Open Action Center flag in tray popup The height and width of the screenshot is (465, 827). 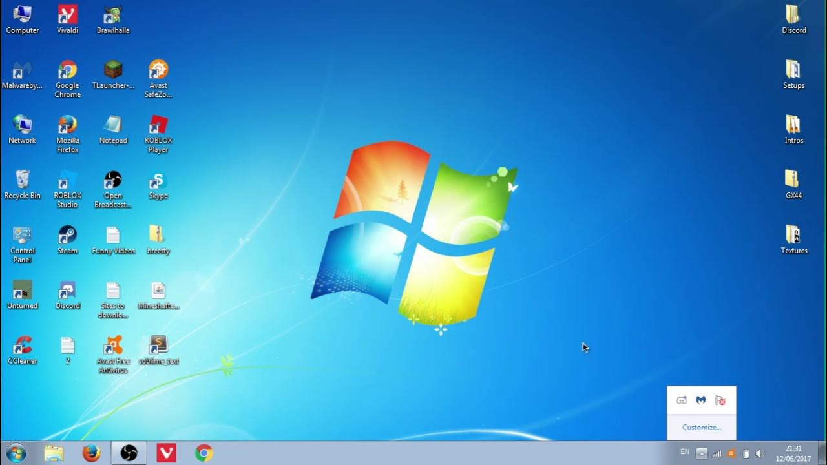coord(720,400)
